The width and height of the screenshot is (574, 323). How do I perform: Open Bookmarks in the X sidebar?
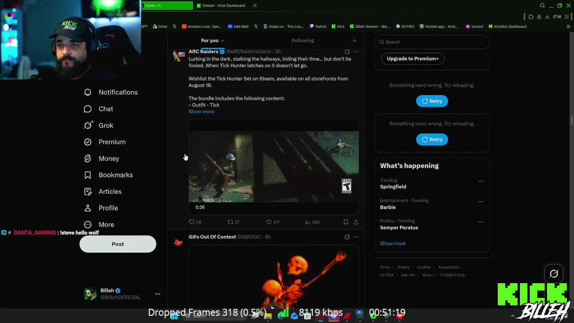coord(108,175)
